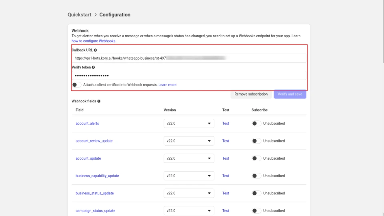
Task: Expand version dropdown for account_review_update
Action: pyautogui.click(x=189, y=141)
